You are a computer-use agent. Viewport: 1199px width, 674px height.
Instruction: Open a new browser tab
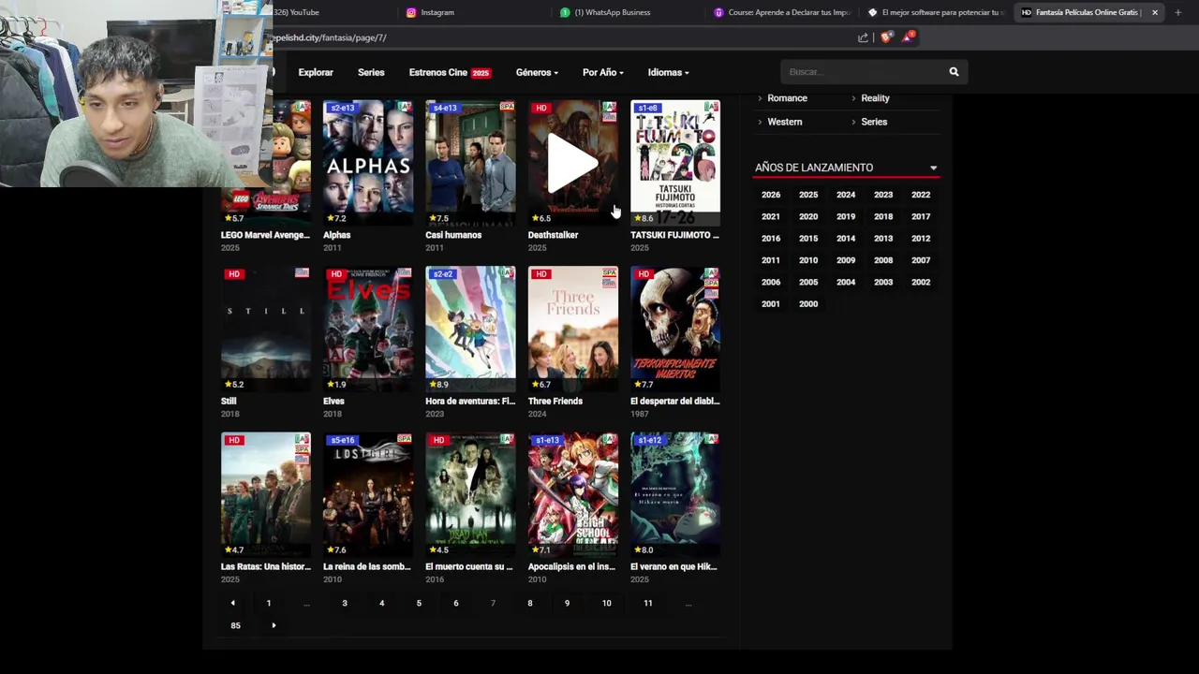[1177, 12]
